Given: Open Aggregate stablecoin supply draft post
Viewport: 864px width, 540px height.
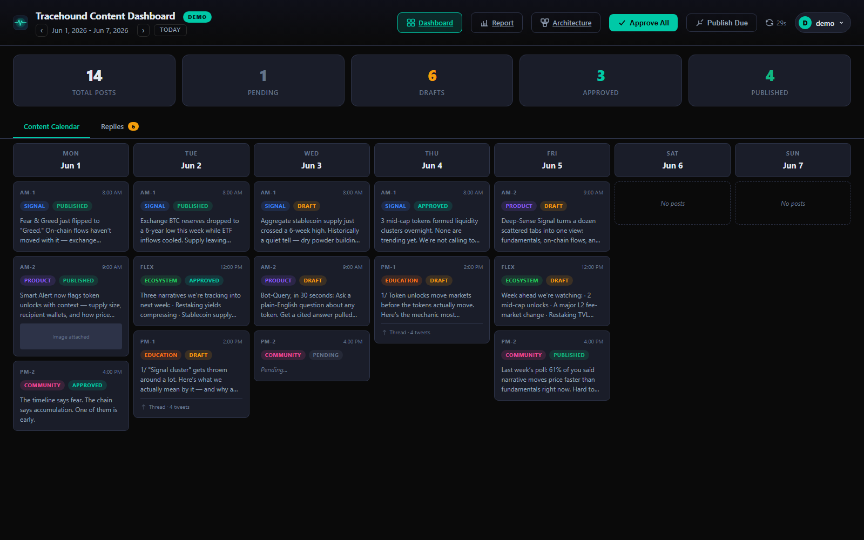Looking at the screenshot, I should (312, 217).
